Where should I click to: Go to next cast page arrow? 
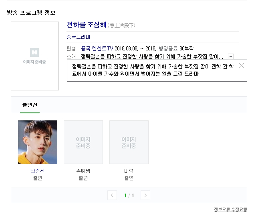coord(145,195)
